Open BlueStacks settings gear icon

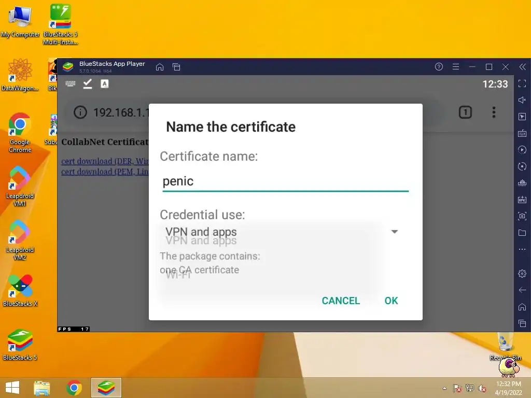[x=522, y=274]
